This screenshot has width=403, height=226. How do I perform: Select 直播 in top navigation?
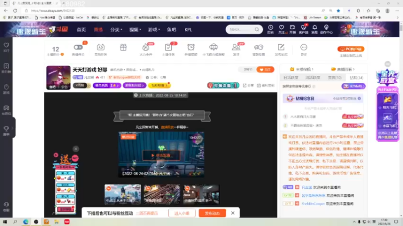[98, 30]
